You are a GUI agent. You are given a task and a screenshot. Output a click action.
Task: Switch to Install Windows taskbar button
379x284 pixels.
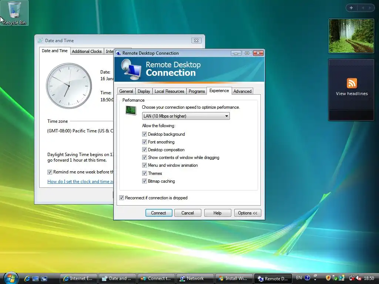234,278
